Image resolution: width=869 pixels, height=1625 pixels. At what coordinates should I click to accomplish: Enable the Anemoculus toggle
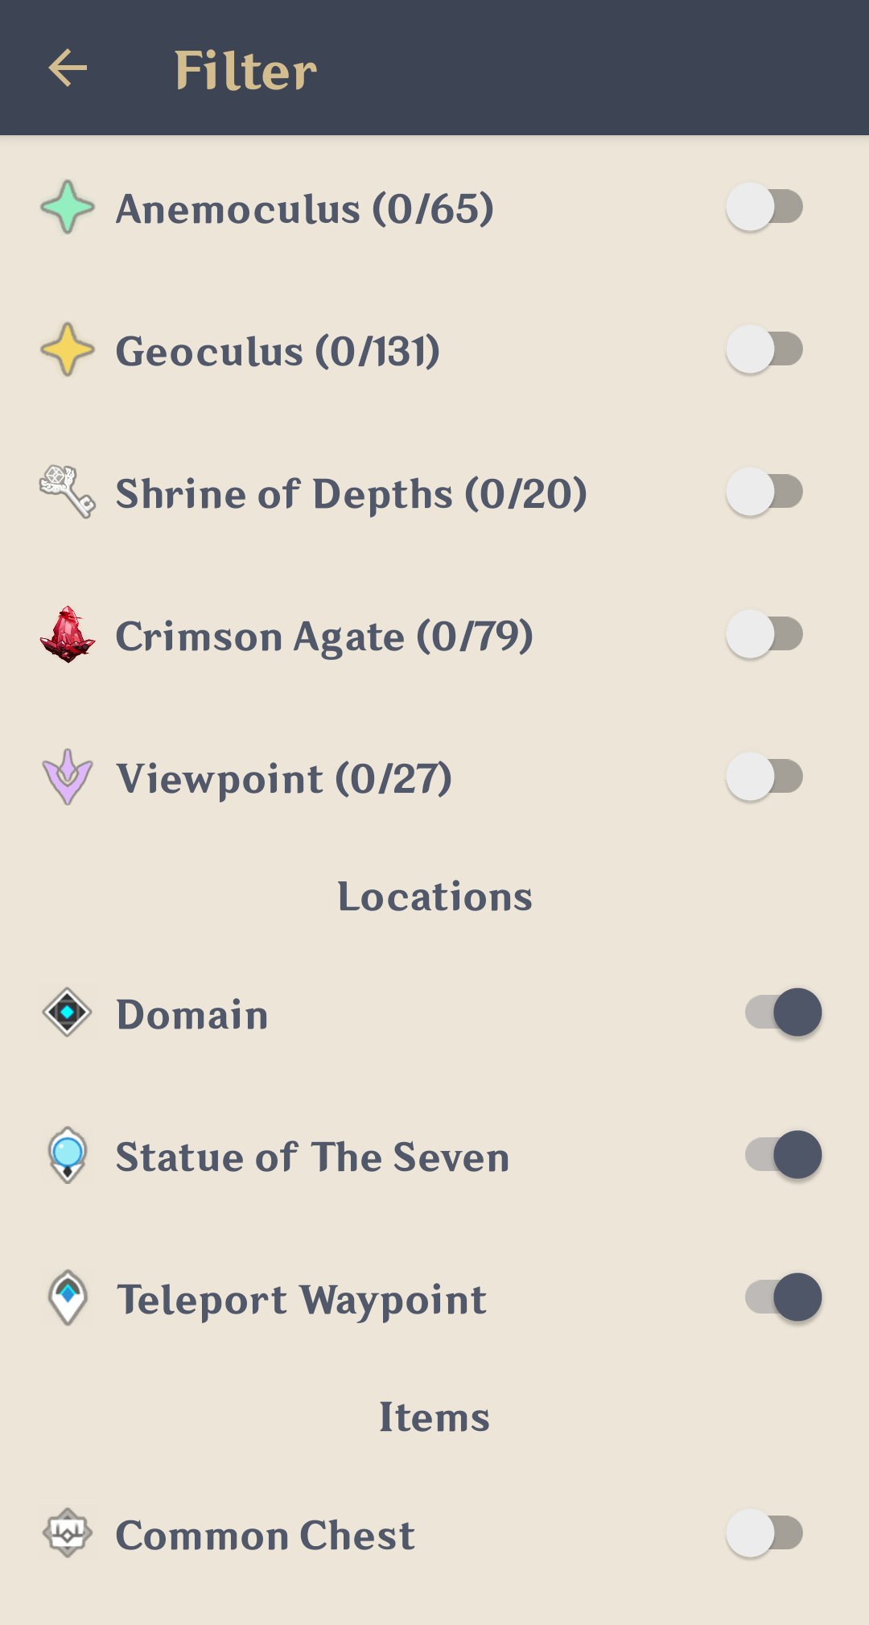click(764, 207)
